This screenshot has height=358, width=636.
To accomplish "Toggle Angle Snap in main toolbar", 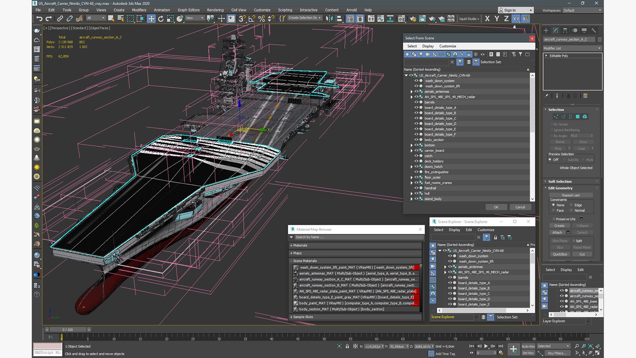I will pyautogui.click(x=252, y=19).
